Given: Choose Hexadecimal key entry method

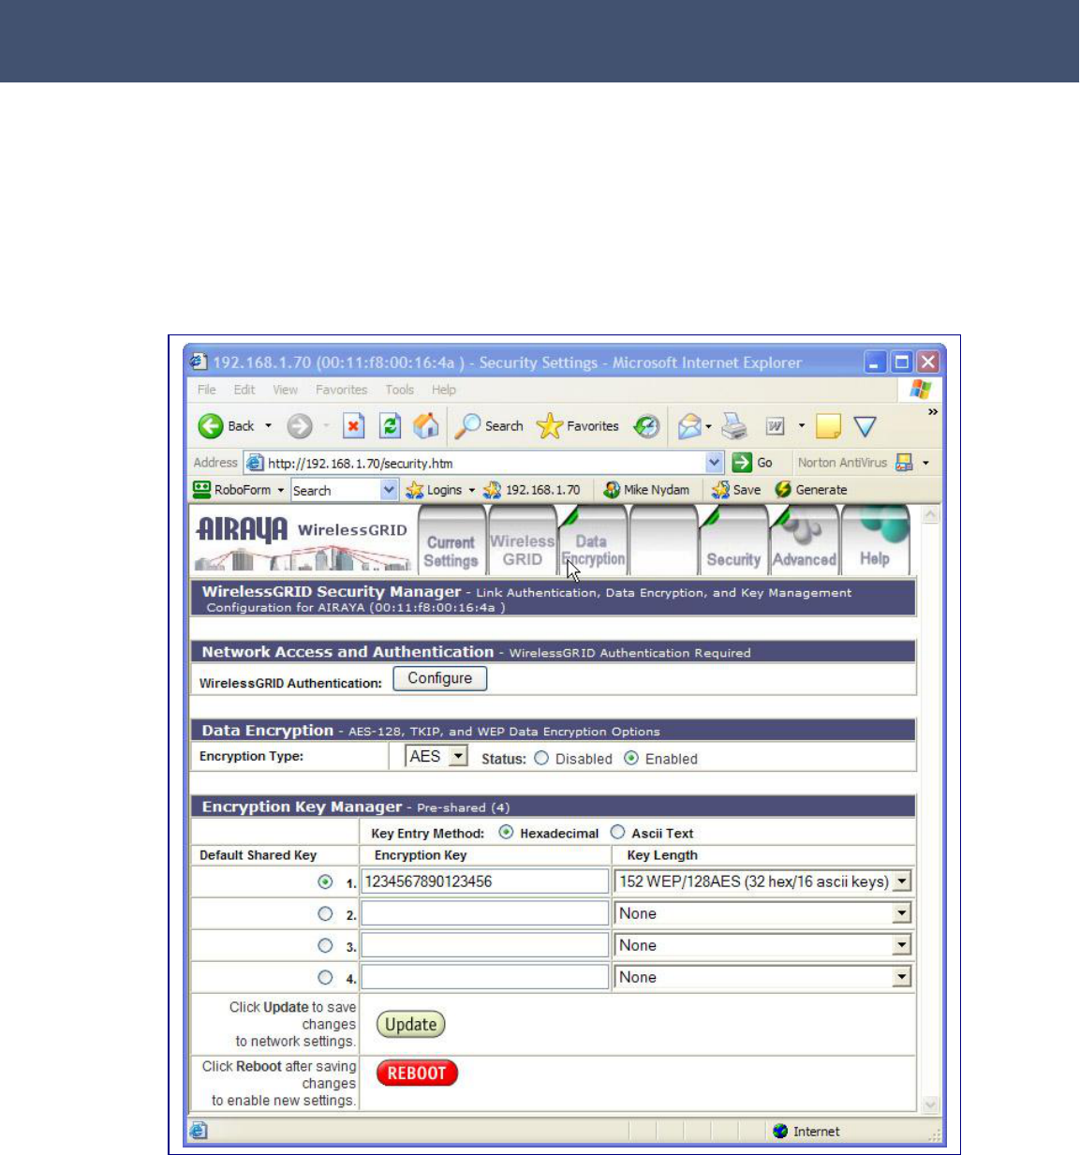Looking at the screenshot, I should (x=506, y=832).
